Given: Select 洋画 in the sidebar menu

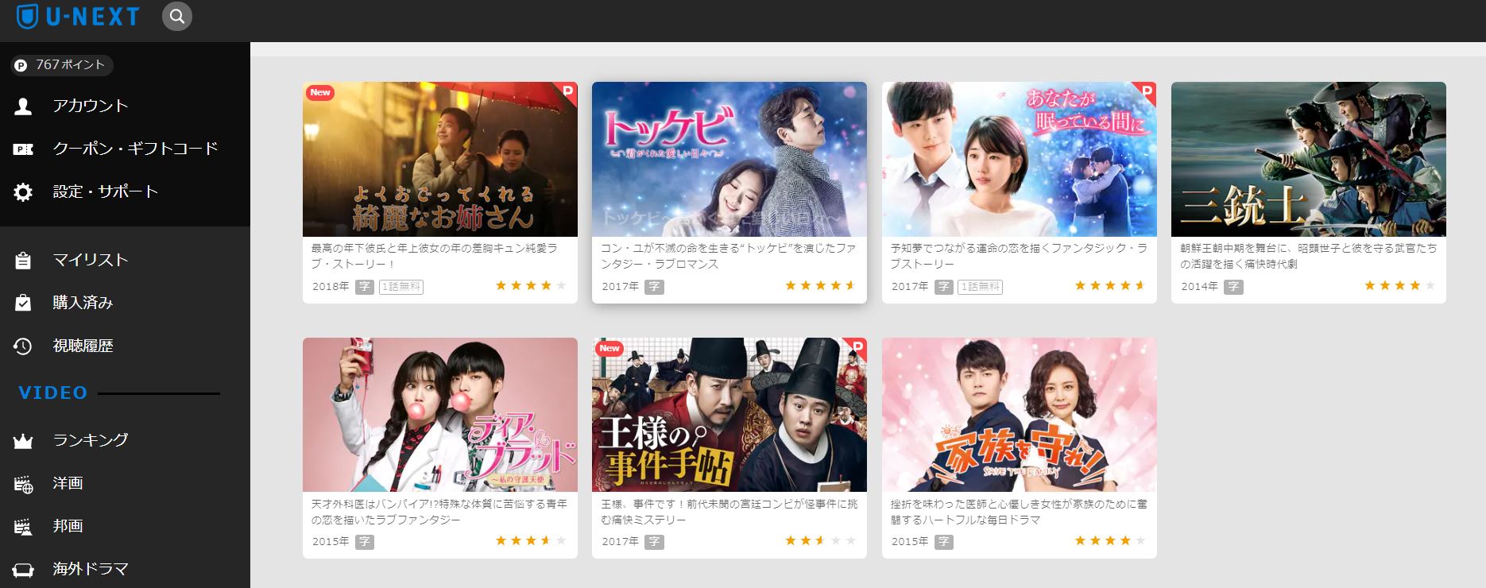Looking at the screenshot, I should (68, 483).
